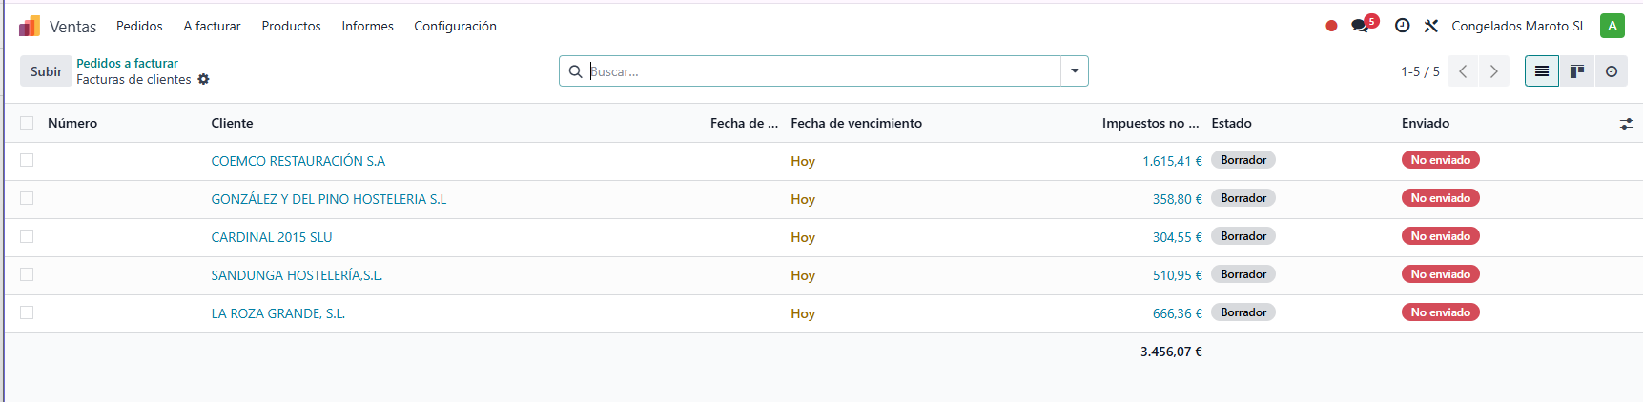Open the activities clock icon in the top bar
The image size is (1643, 402).
[x=1402, y=26]
